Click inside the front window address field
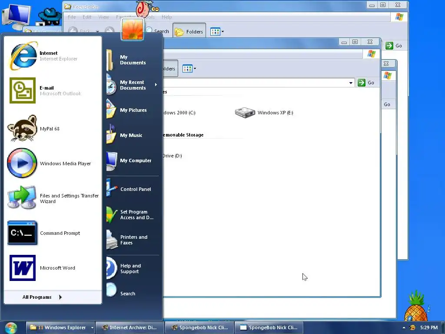The height and width of the screenshot is (334, 445). tap(255, 83)
